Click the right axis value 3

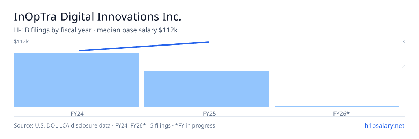(403, 42)
